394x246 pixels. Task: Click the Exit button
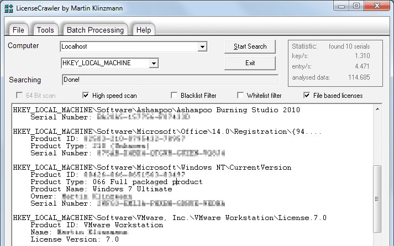(250, 63)
